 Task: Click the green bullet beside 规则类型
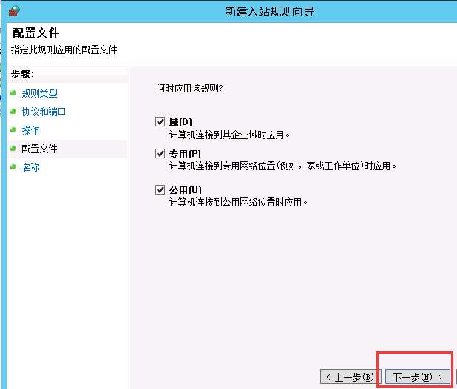(13, 93)
